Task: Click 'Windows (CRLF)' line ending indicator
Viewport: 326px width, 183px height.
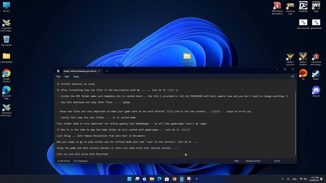Action: 253,161
